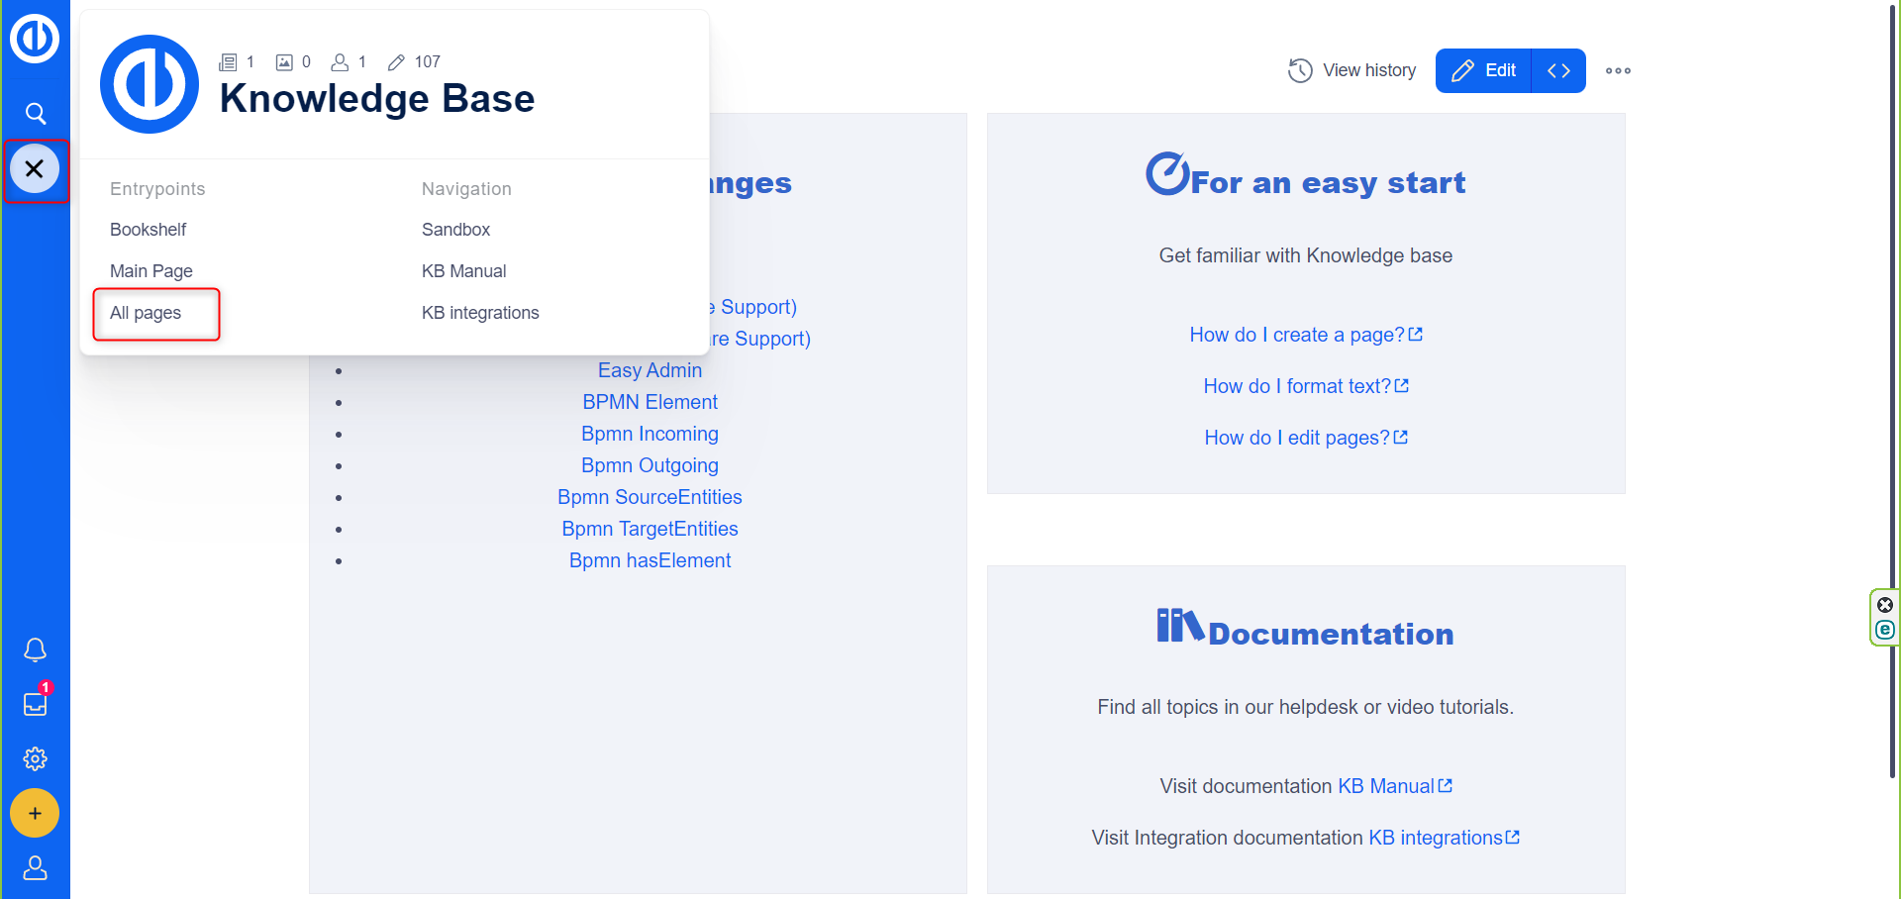
Task: Select All pages entrypoint
Action: (146, 313)
